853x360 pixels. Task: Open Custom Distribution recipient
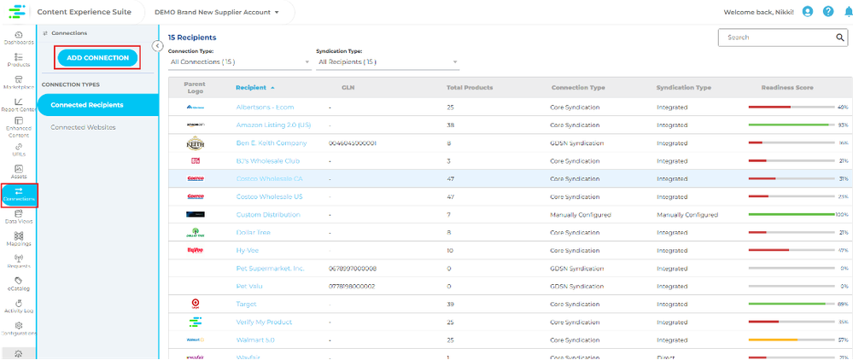pyautogui.click(x=268, y=215)
